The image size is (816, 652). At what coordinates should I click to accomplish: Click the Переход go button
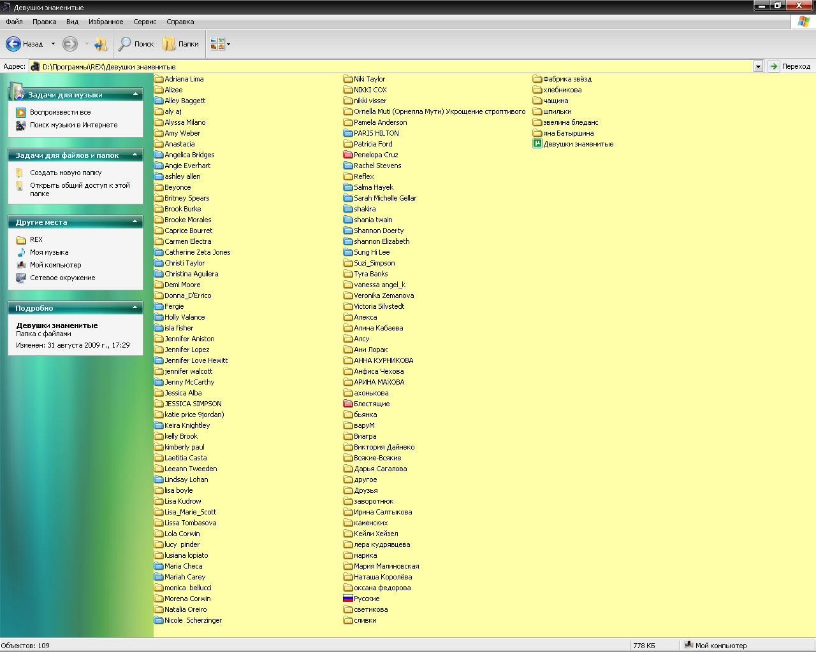coord(789,66)
